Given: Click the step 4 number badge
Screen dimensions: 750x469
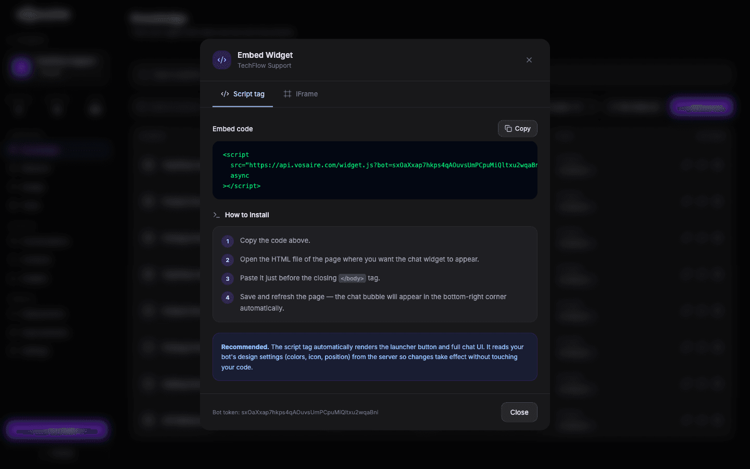Looking at the screenshot, I should point(228,298).
